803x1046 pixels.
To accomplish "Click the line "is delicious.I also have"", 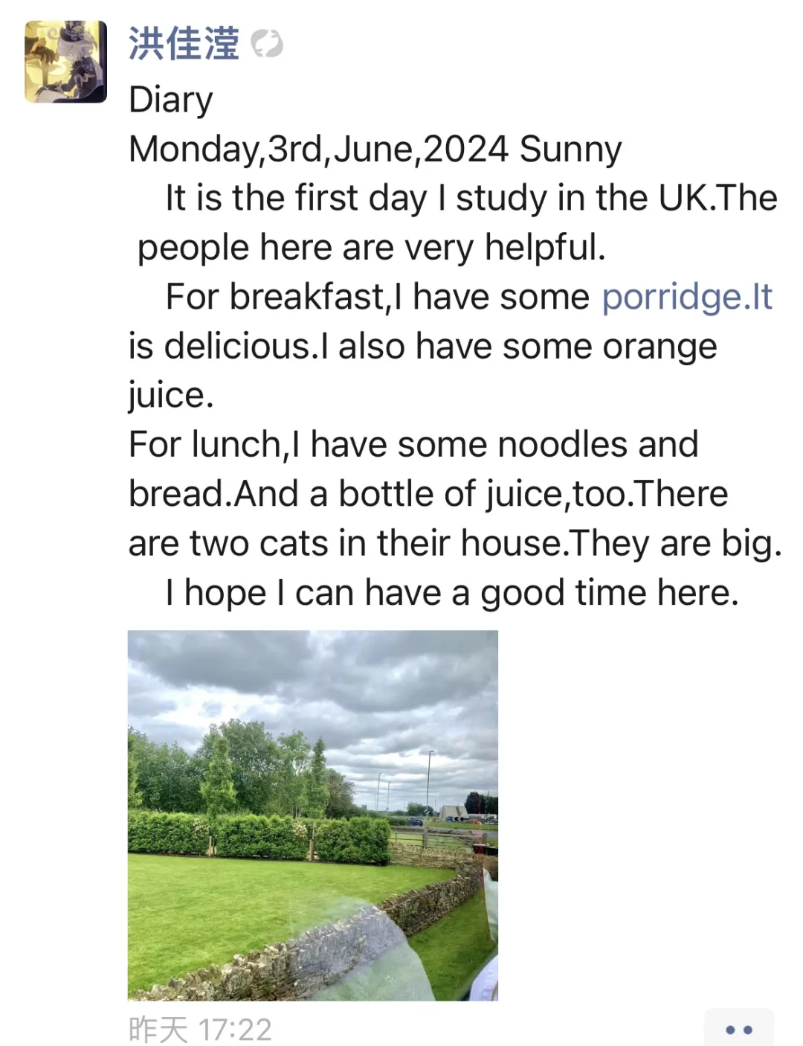I will pos(422,347).
